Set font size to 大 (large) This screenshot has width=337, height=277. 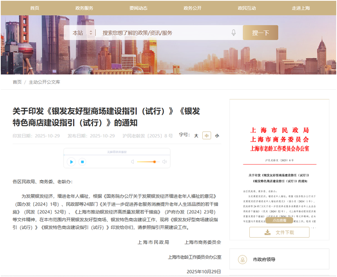tap(196, 136)
